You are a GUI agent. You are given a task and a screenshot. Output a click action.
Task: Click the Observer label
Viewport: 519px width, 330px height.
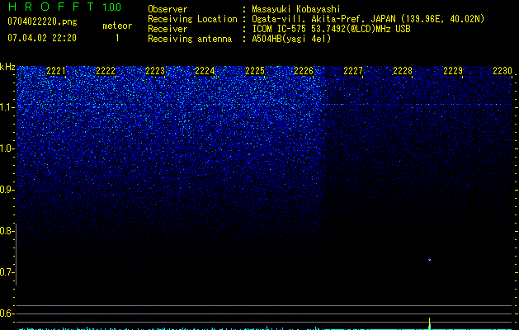pyautogui.click(x=167, y=9)
